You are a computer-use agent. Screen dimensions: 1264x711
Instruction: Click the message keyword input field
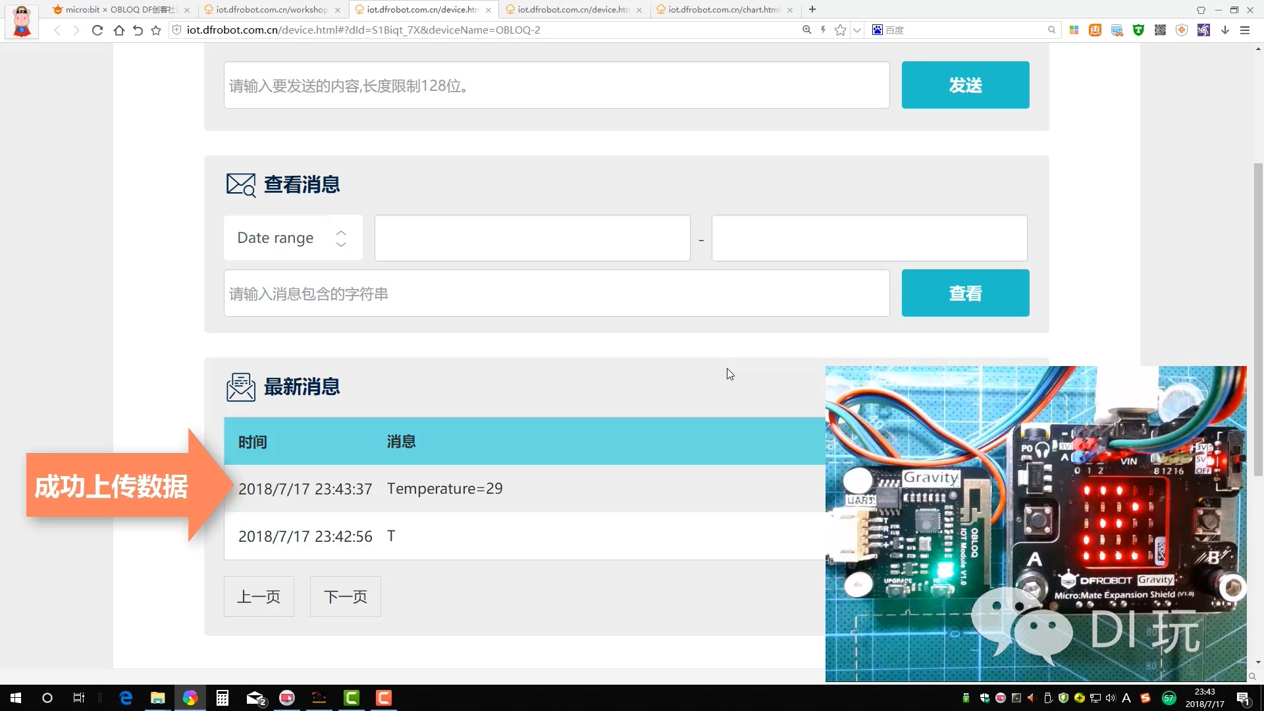point(556,293)
